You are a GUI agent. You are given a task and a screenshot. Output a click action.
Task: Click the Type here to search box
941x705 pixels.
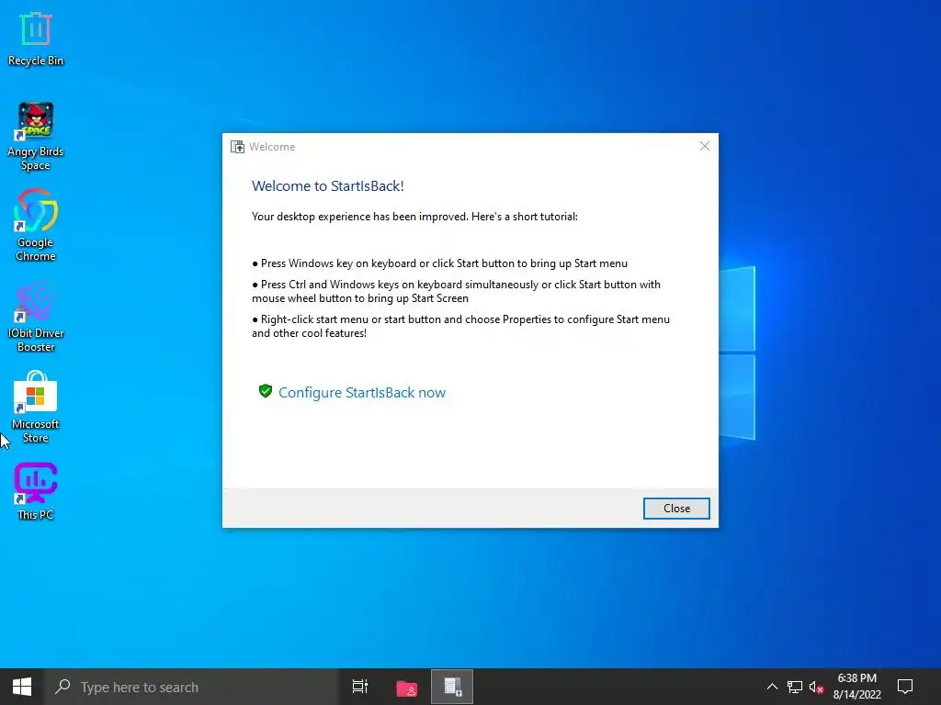click(x=192, y=687)
